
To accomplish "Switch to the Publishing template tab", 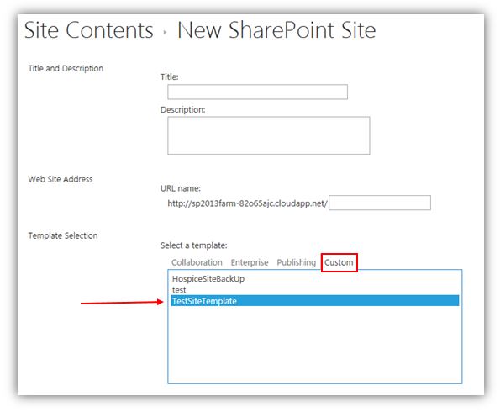I will click(296, 262).
